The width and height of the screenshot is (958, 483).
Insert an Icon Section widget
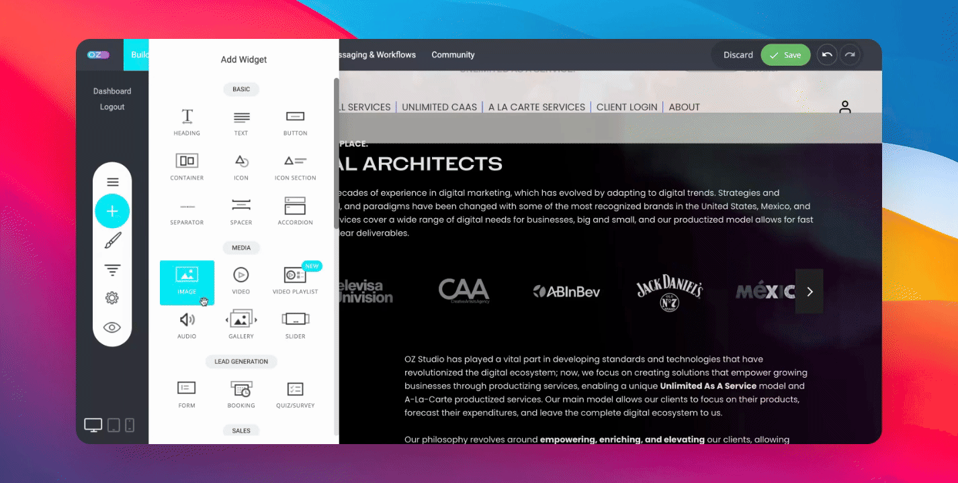click(x=296, y=167)
